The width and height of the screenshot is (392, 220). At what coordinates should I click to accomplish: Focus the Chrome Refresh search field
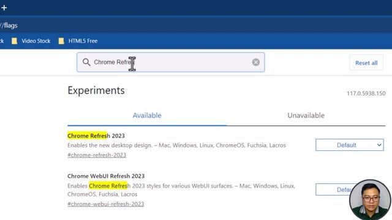coord(170,62)
